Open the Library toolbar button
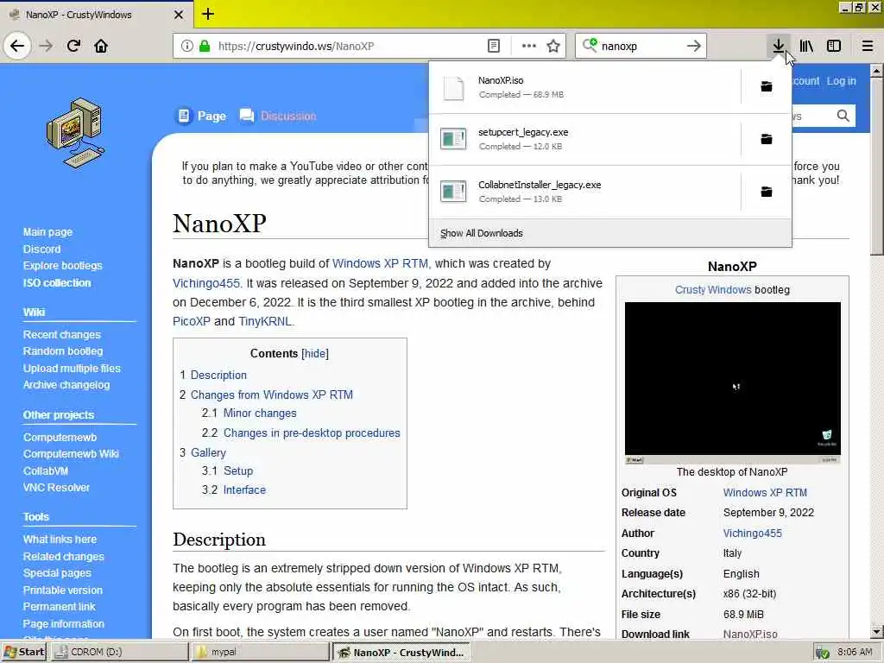The height and width of the screenshot is (663, 884). click(806, 47)
